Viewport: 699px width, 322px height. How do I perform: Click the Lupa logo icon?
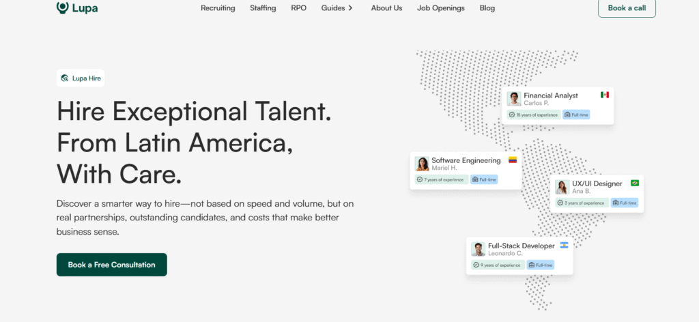click(x=62, y=7)
